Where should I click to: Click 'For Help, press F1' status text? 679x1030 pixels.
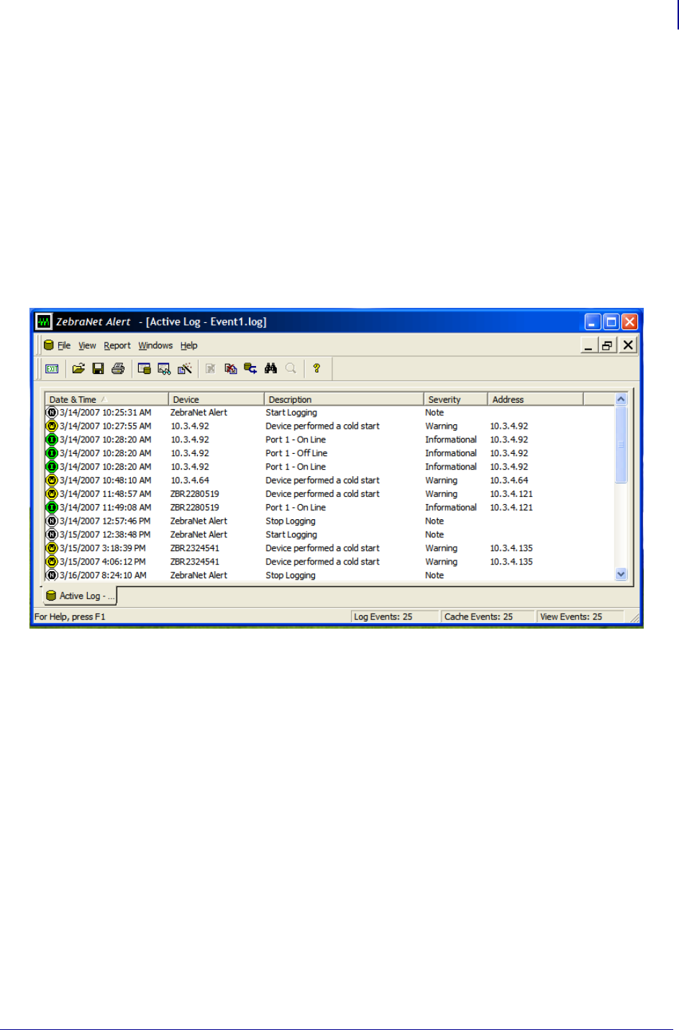(70, 617)
